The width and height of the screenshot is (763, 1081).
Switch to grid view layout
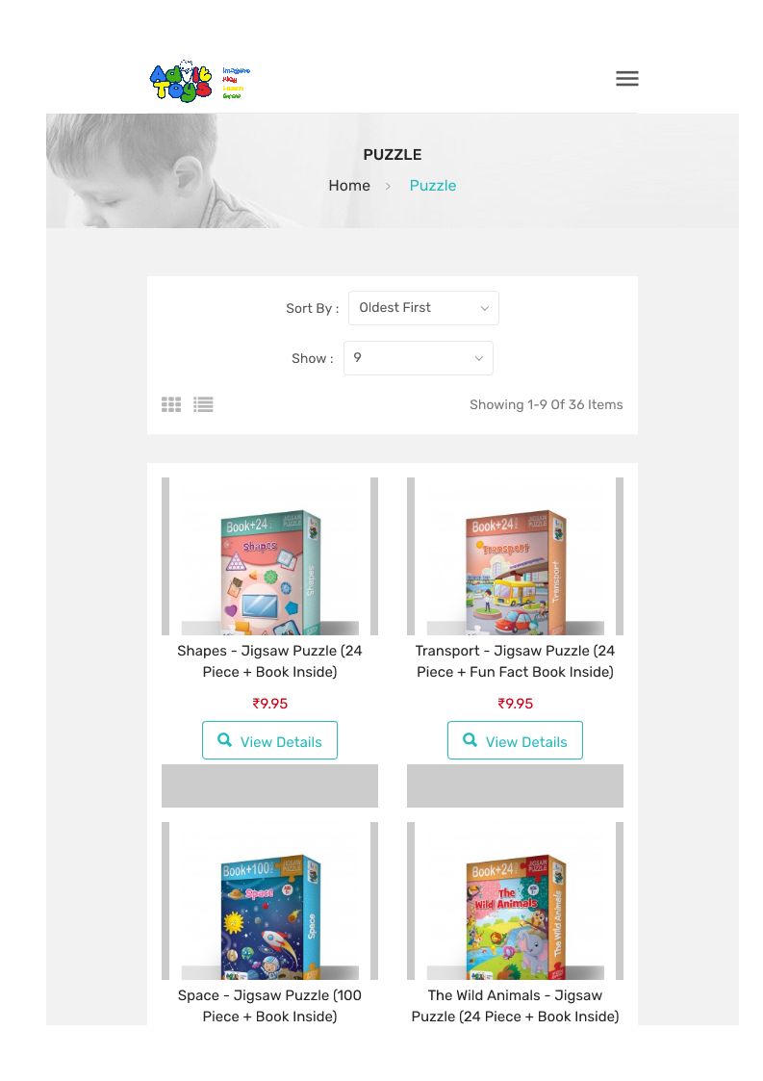[x=171, y=404]
